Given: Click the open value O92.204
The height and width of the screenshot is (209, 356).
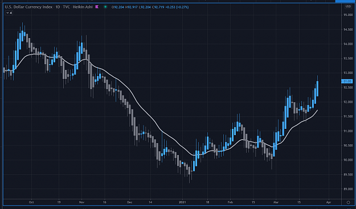Looking at the screenshot, I should pos(117,7).
